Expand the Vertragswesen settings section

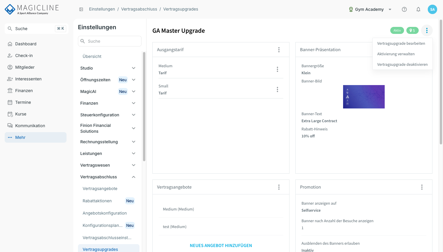pos(108,165)
